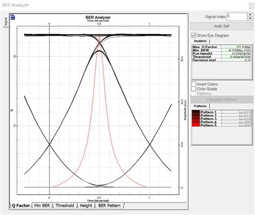
Task: Click the Pattern 1 dark color swatch
Action: click(x=196, y=112)
